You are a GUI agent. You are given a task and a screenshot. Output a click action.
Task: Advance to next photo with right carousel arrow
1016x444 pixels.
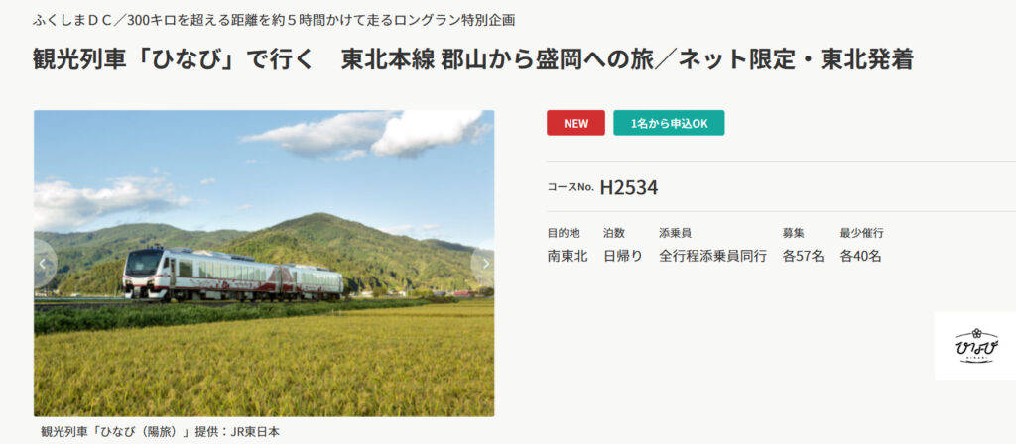[484, 264]
